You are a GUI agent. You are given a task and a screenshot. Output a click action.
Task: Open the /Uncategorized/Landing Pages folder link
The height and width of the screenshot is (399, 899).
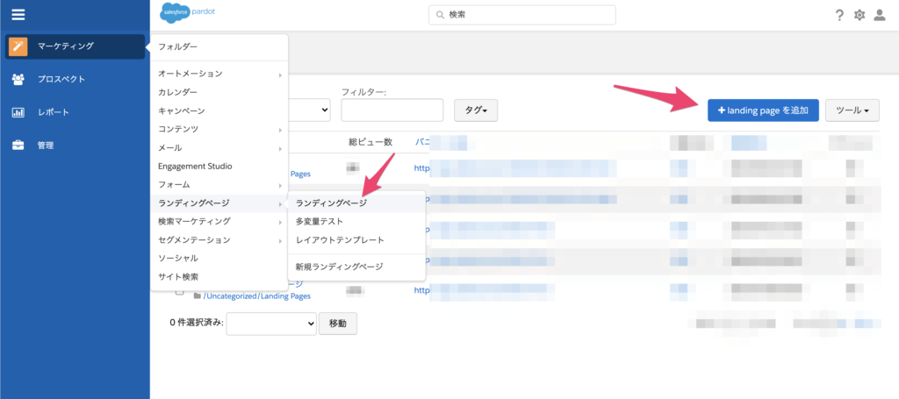point(257,296)
